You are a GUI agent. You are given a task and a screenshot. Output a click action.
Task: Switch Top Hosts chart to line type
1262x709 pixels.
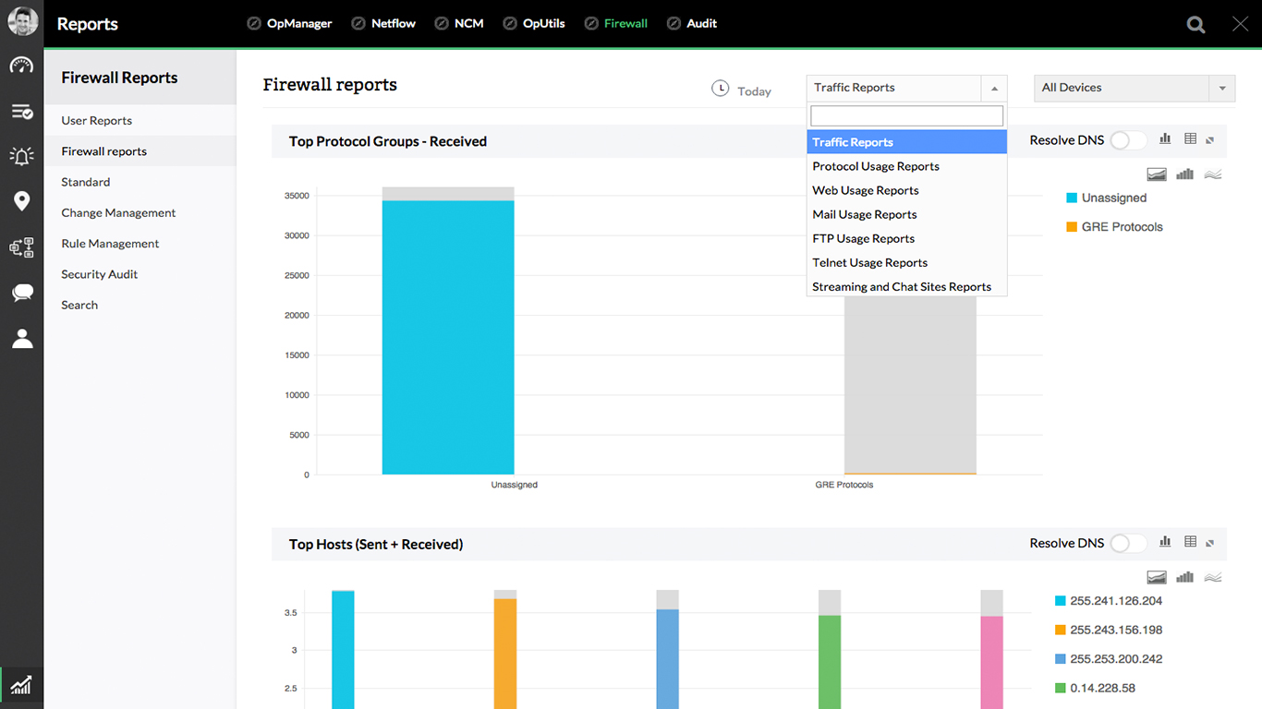1213,577
